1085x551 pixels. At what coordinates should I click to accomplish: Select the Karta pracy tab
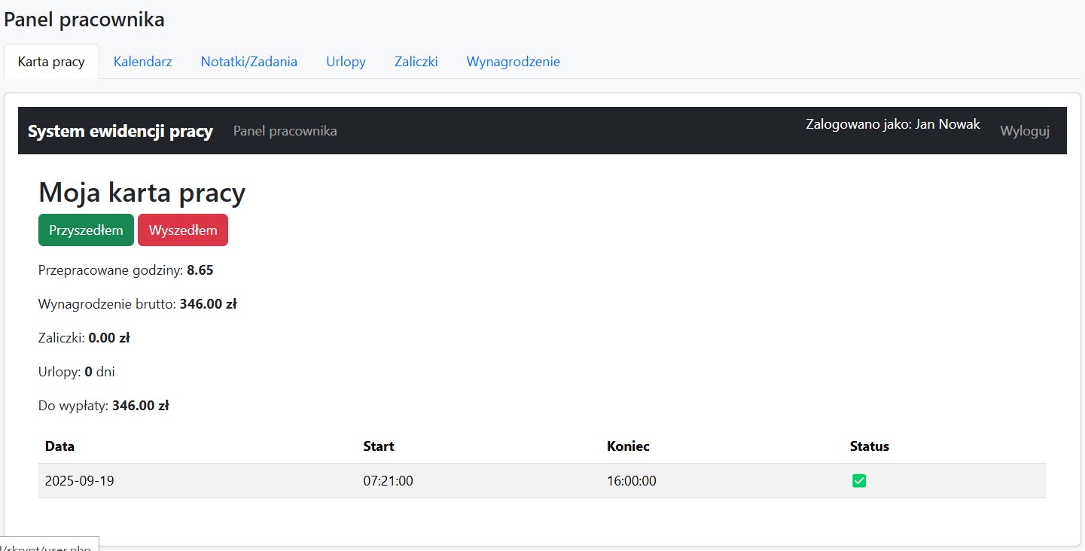(x=51, y=62)
